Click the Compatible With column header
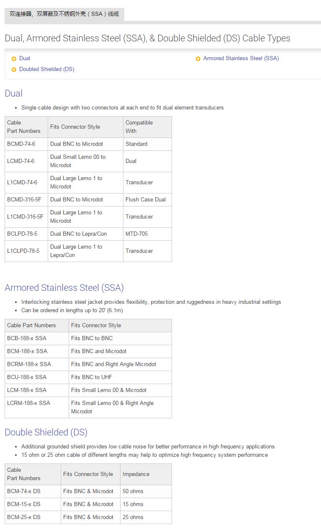The width and height of the screenshot is (321, 532). click(139, 127)
